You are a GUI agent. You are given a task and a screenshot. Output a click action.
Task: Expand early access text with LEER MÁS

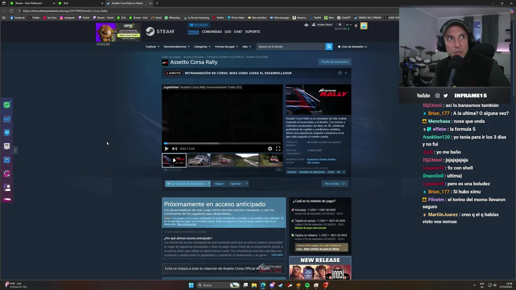coord(277,255)
